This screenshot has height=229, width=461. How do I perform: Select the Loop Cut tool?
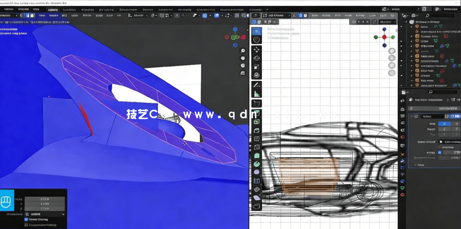pos(256,139)
